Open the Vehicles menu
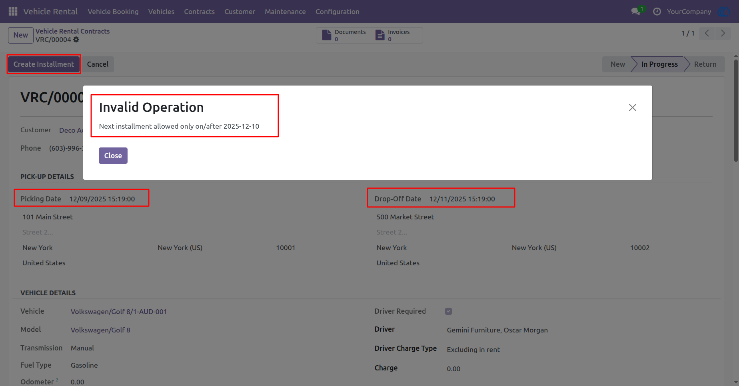Viewport: 739px width, 386px height. pyautogui.click(x=161, y=12)
